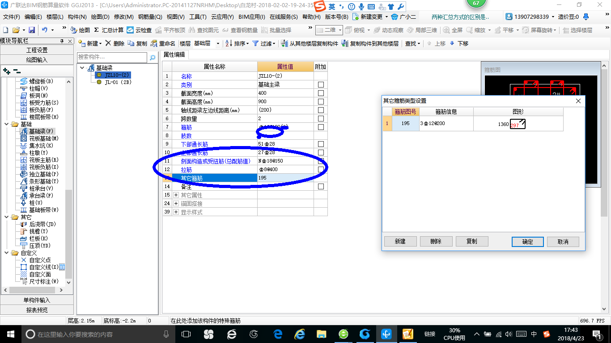Open 单构件输入 panel section
611x343 pixels.
pyautogui.click(x=37, y=300)
